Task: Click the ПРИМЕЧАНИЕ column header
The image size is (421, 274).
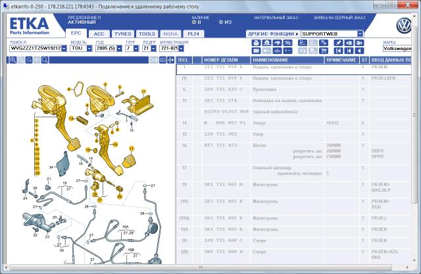Action: tap(342, 60)
